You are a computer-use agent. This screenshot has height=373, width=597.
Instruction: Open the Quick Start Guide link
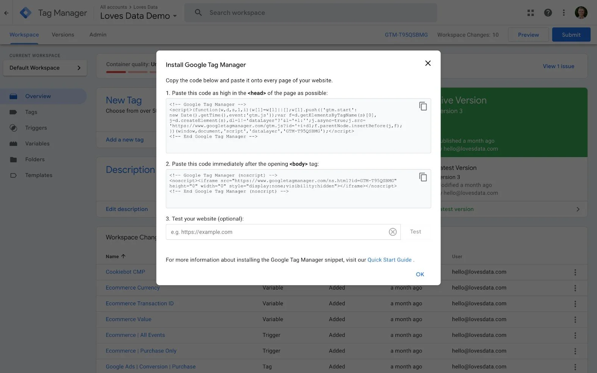[389, 260]
